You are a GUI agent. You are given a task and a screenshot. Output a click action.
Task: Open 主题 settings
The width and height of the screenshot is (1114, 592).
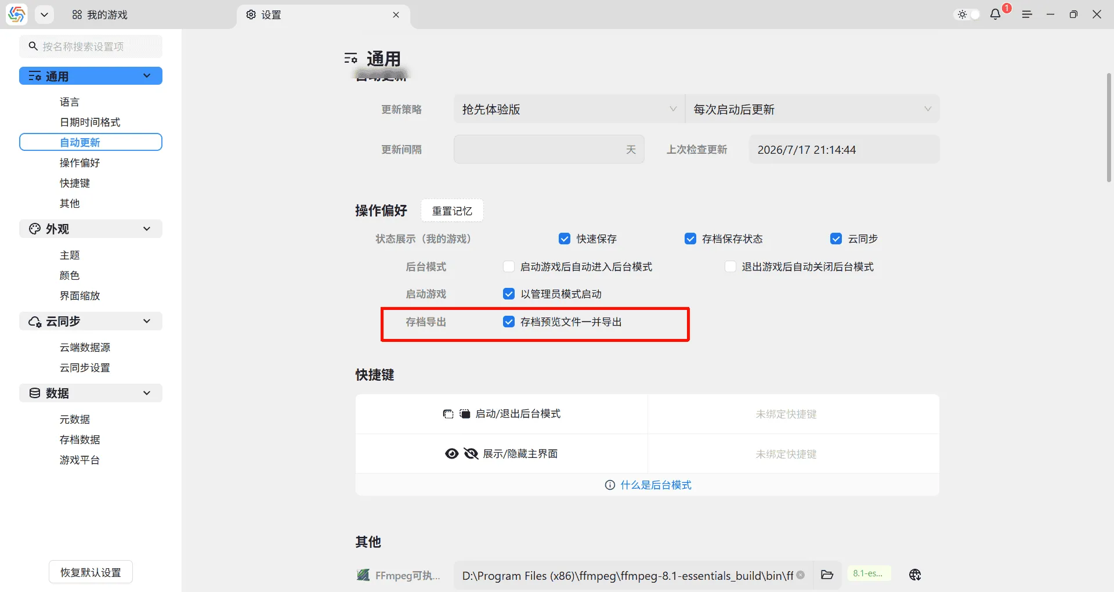(70, 255)
